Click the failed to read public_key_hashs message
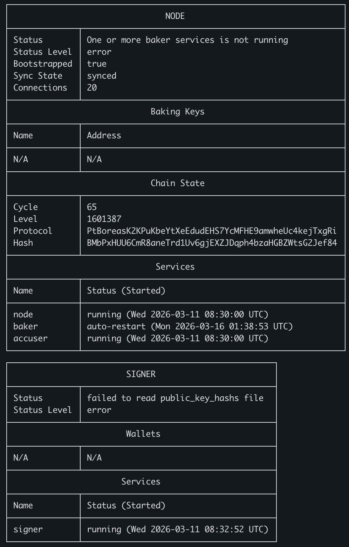Screen dimensions: 349x547 tap(175, 398)
